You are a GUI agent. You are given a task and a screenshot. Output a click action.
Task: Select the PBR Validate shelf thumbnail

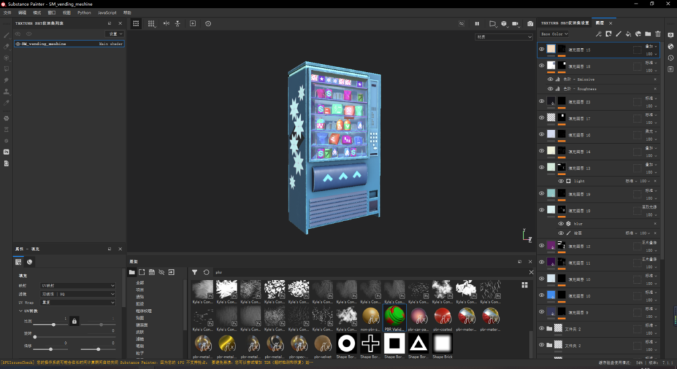(394, 318)
